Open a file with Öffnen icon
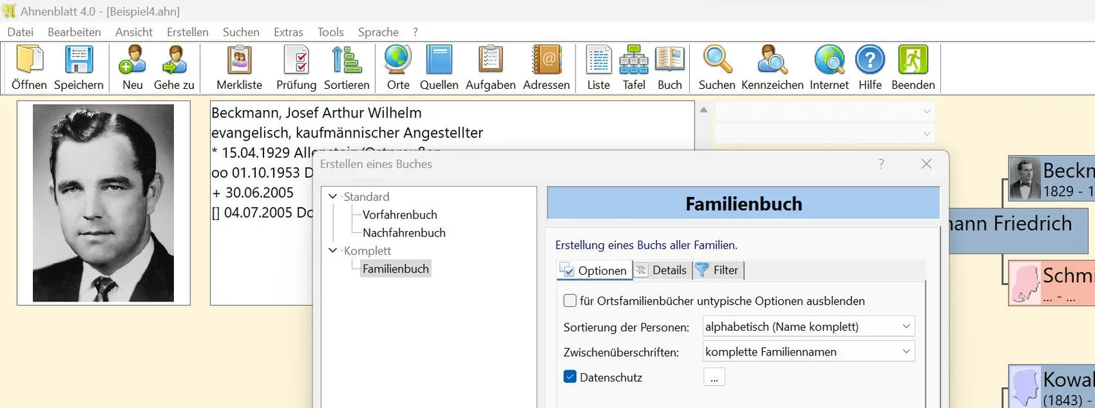 click(x=29, y=68)
